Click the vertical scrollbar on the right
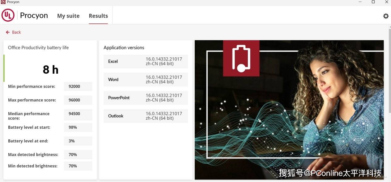The height and width of the screenshot is (182, 391). click(389, 71)
